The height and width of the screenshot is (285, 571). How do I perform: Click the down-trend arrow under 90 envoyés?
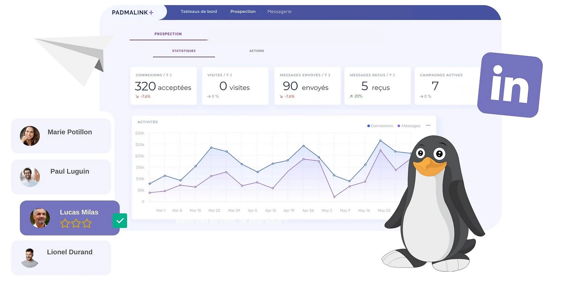point(281,96)
